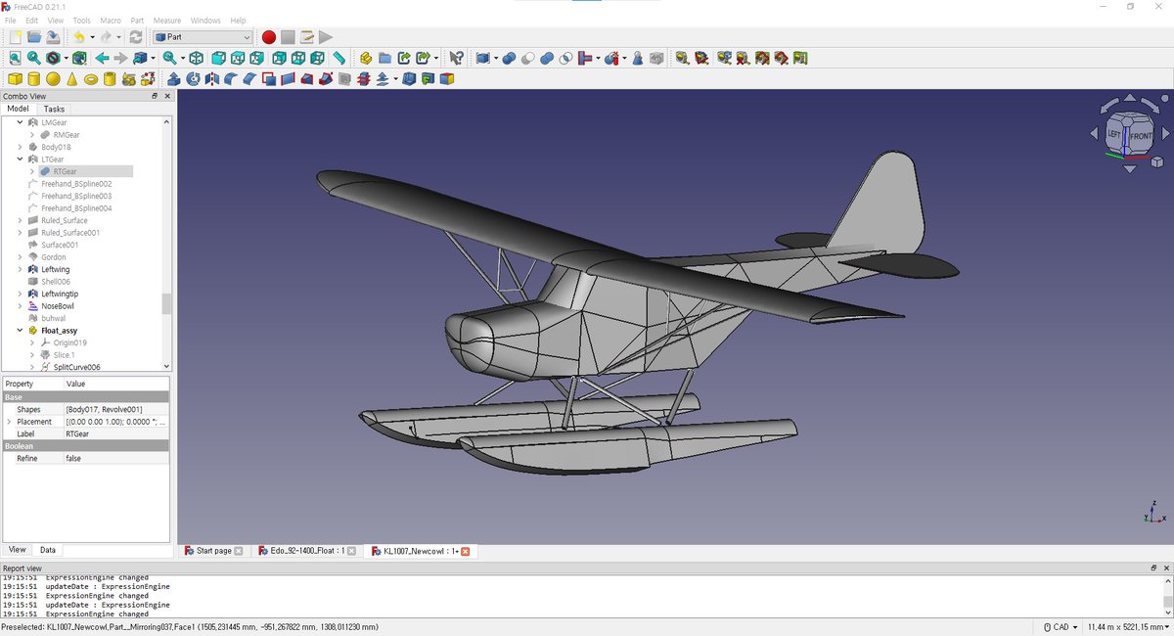Create a Torus primitive solid

(x=91, y=79)
